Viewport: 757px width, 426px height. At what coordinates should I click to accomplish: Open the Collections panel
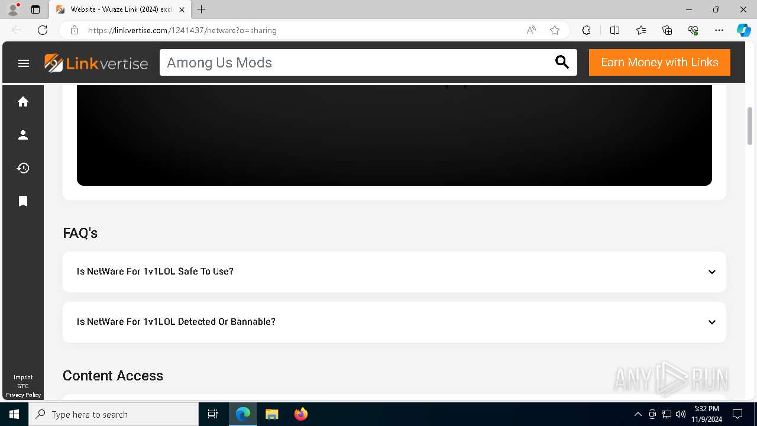coord(667,30)
